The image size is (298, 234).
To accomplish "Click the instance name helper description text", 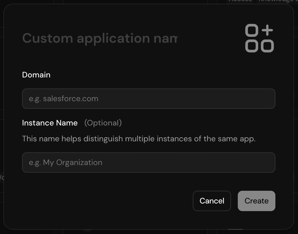I will 139,138.
